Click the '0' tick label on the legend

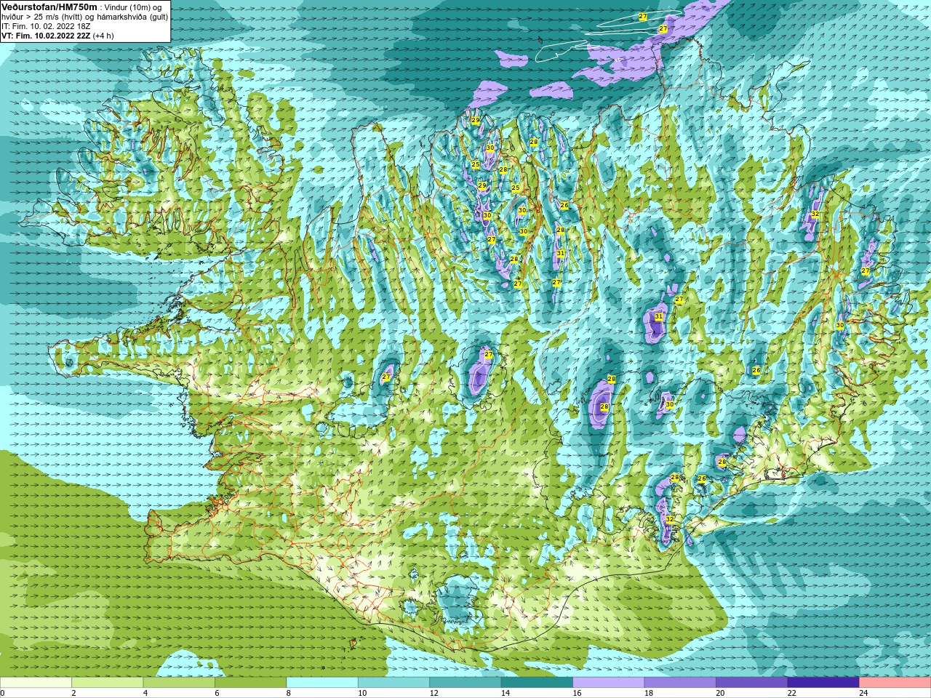pyautogui.click(x=2, y=693)
